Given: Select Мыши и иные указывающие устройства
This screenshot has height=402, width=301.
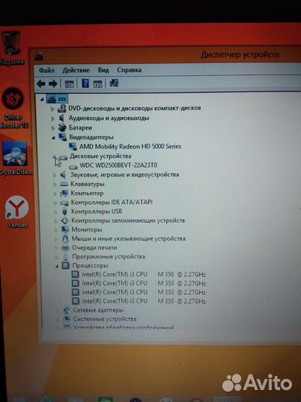Looking at the screenshot, I should click(x=129, y=239).
